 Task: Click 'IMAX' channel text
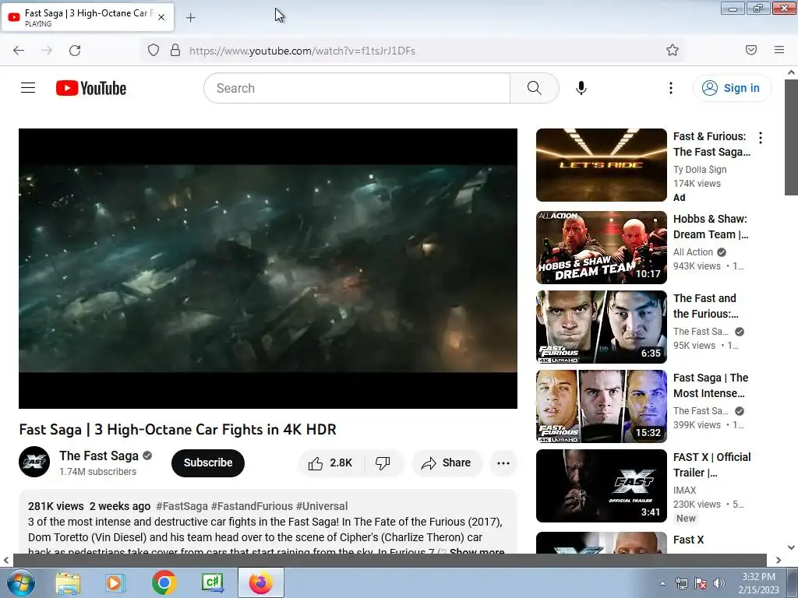click(x=684, y=491)
